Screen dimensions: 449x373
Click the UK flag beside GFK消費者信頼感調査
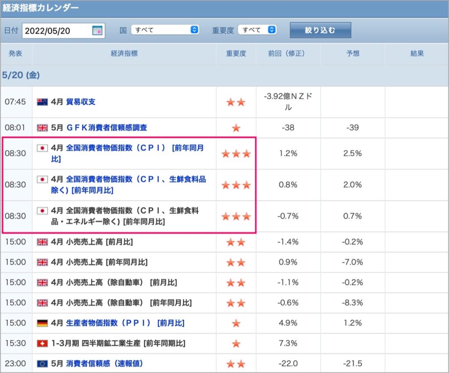point(43,128)
